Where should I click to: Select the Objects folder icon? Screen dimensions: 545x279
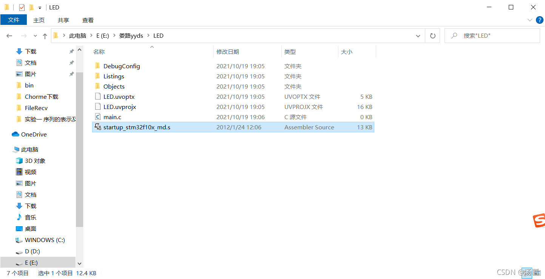click(x=97, y=86)
